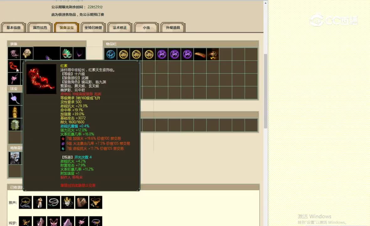This screenshot has height=226, width=370.
Task: Select the blue dragon token in 物品栏
Action: 111,54
